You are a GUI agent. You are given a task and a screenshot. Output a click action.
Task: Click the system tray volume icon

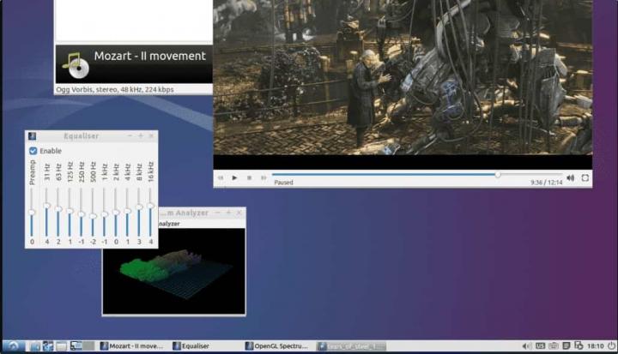(x=527, y=346)
